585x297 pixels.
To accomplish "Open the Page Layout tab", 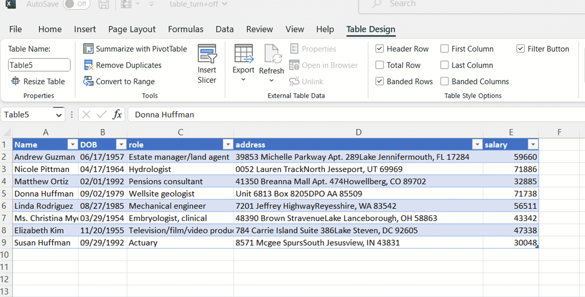I will click(132, 29).
